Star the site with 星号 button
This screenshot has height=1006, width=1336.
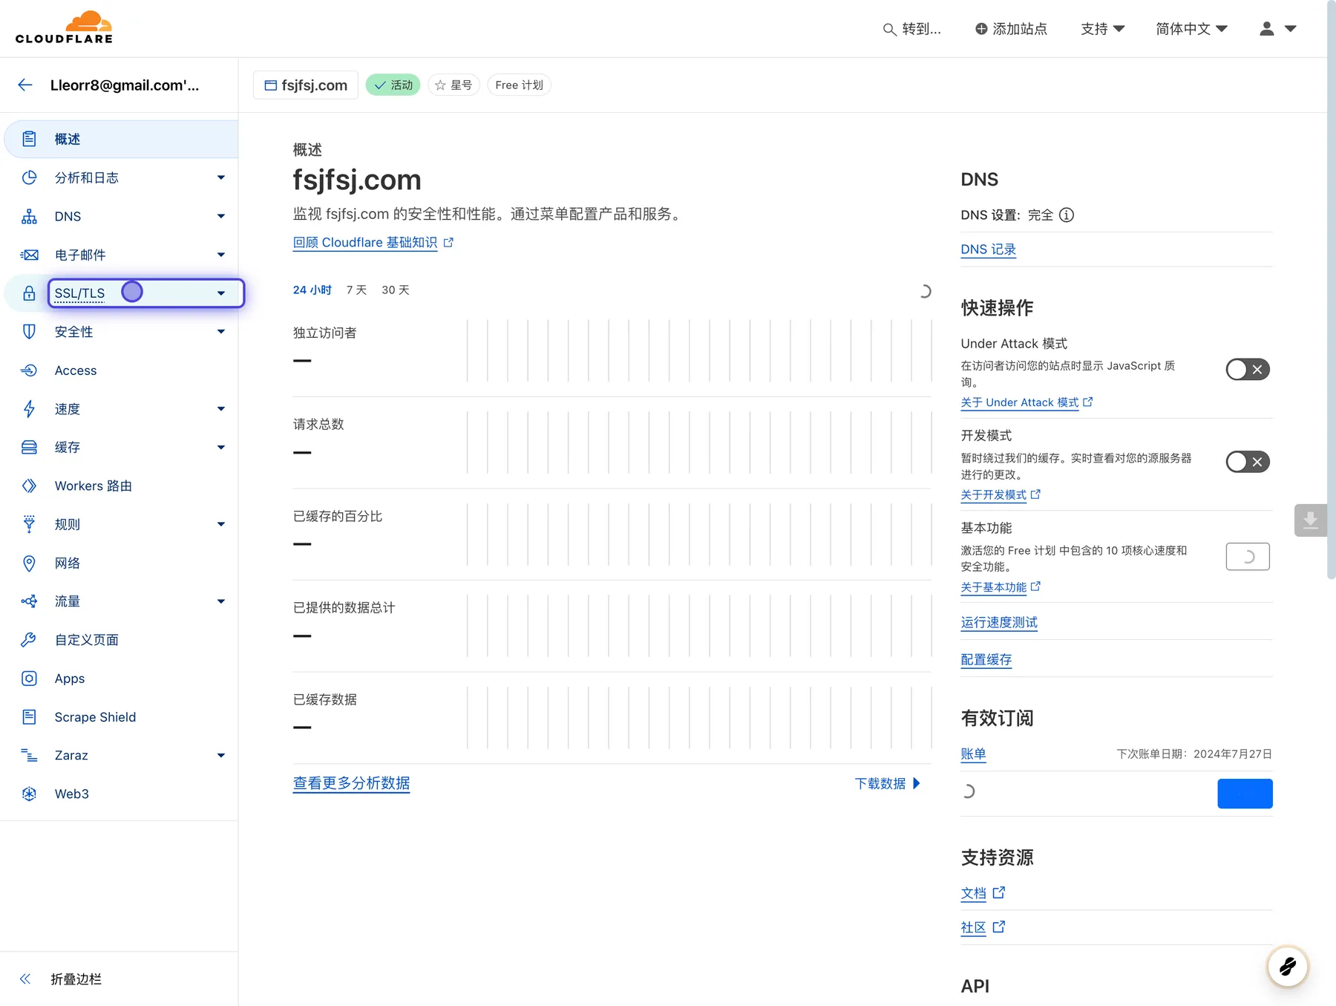click(454, 85)
